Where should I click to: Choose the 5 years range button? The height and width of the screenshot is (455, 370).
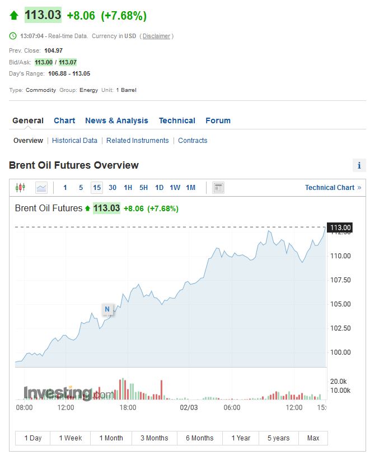pyautogui.click(x=278, y=438)
